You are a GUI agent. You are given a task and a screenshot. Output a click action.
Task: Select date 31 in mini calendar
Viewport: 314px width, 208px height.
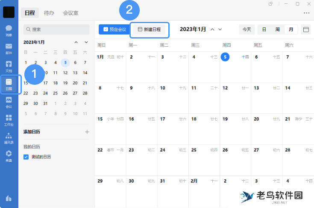coord(45,104)
